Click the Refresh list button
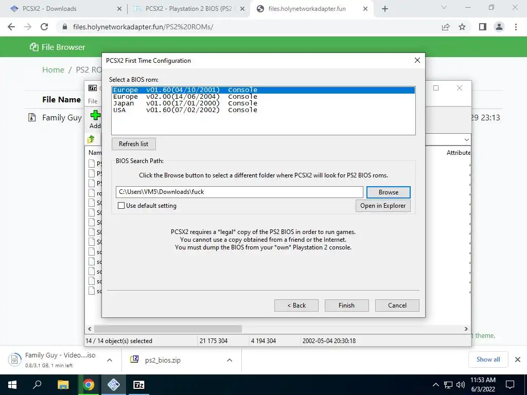Image resolution: width=527 pixels, height=395 pixels. (133, 144)
